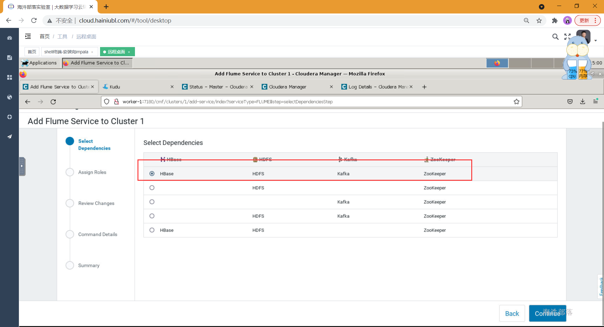This screenshot has height=327, width=604.
Task: Click lifebuoy support icon in left sidebar
Action: point(9,117)
